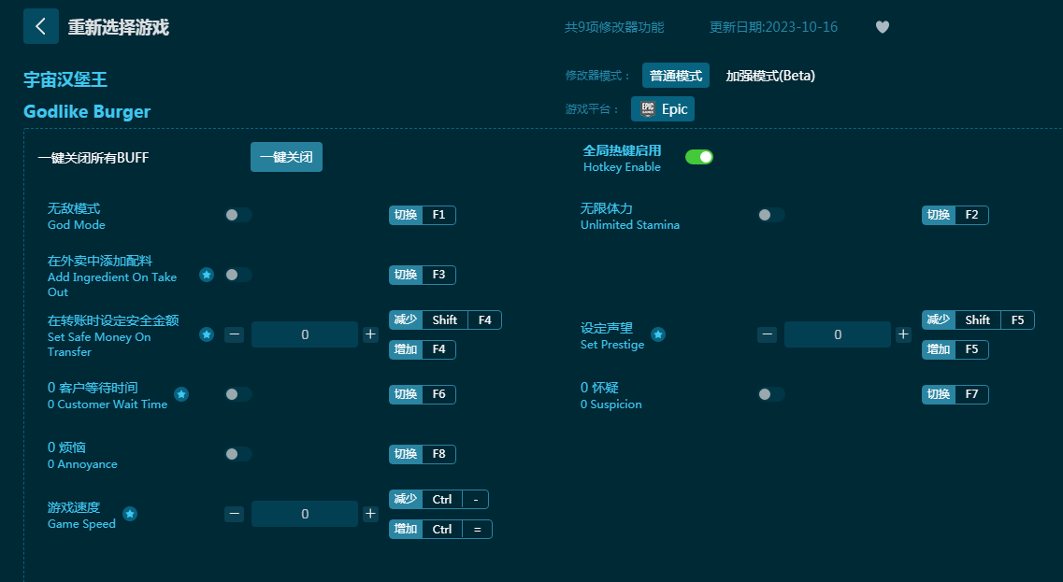Click star icon beside 0 Customer Wait Time
1063x582 pixels.
[x=181, y=394]
